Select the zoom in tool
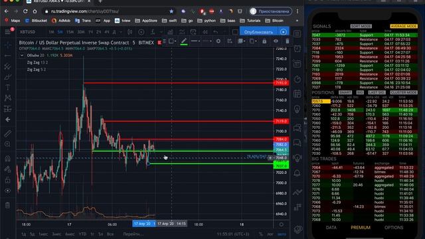The height and width of the screenshot is (239, 425). click(x=7, y=144)
